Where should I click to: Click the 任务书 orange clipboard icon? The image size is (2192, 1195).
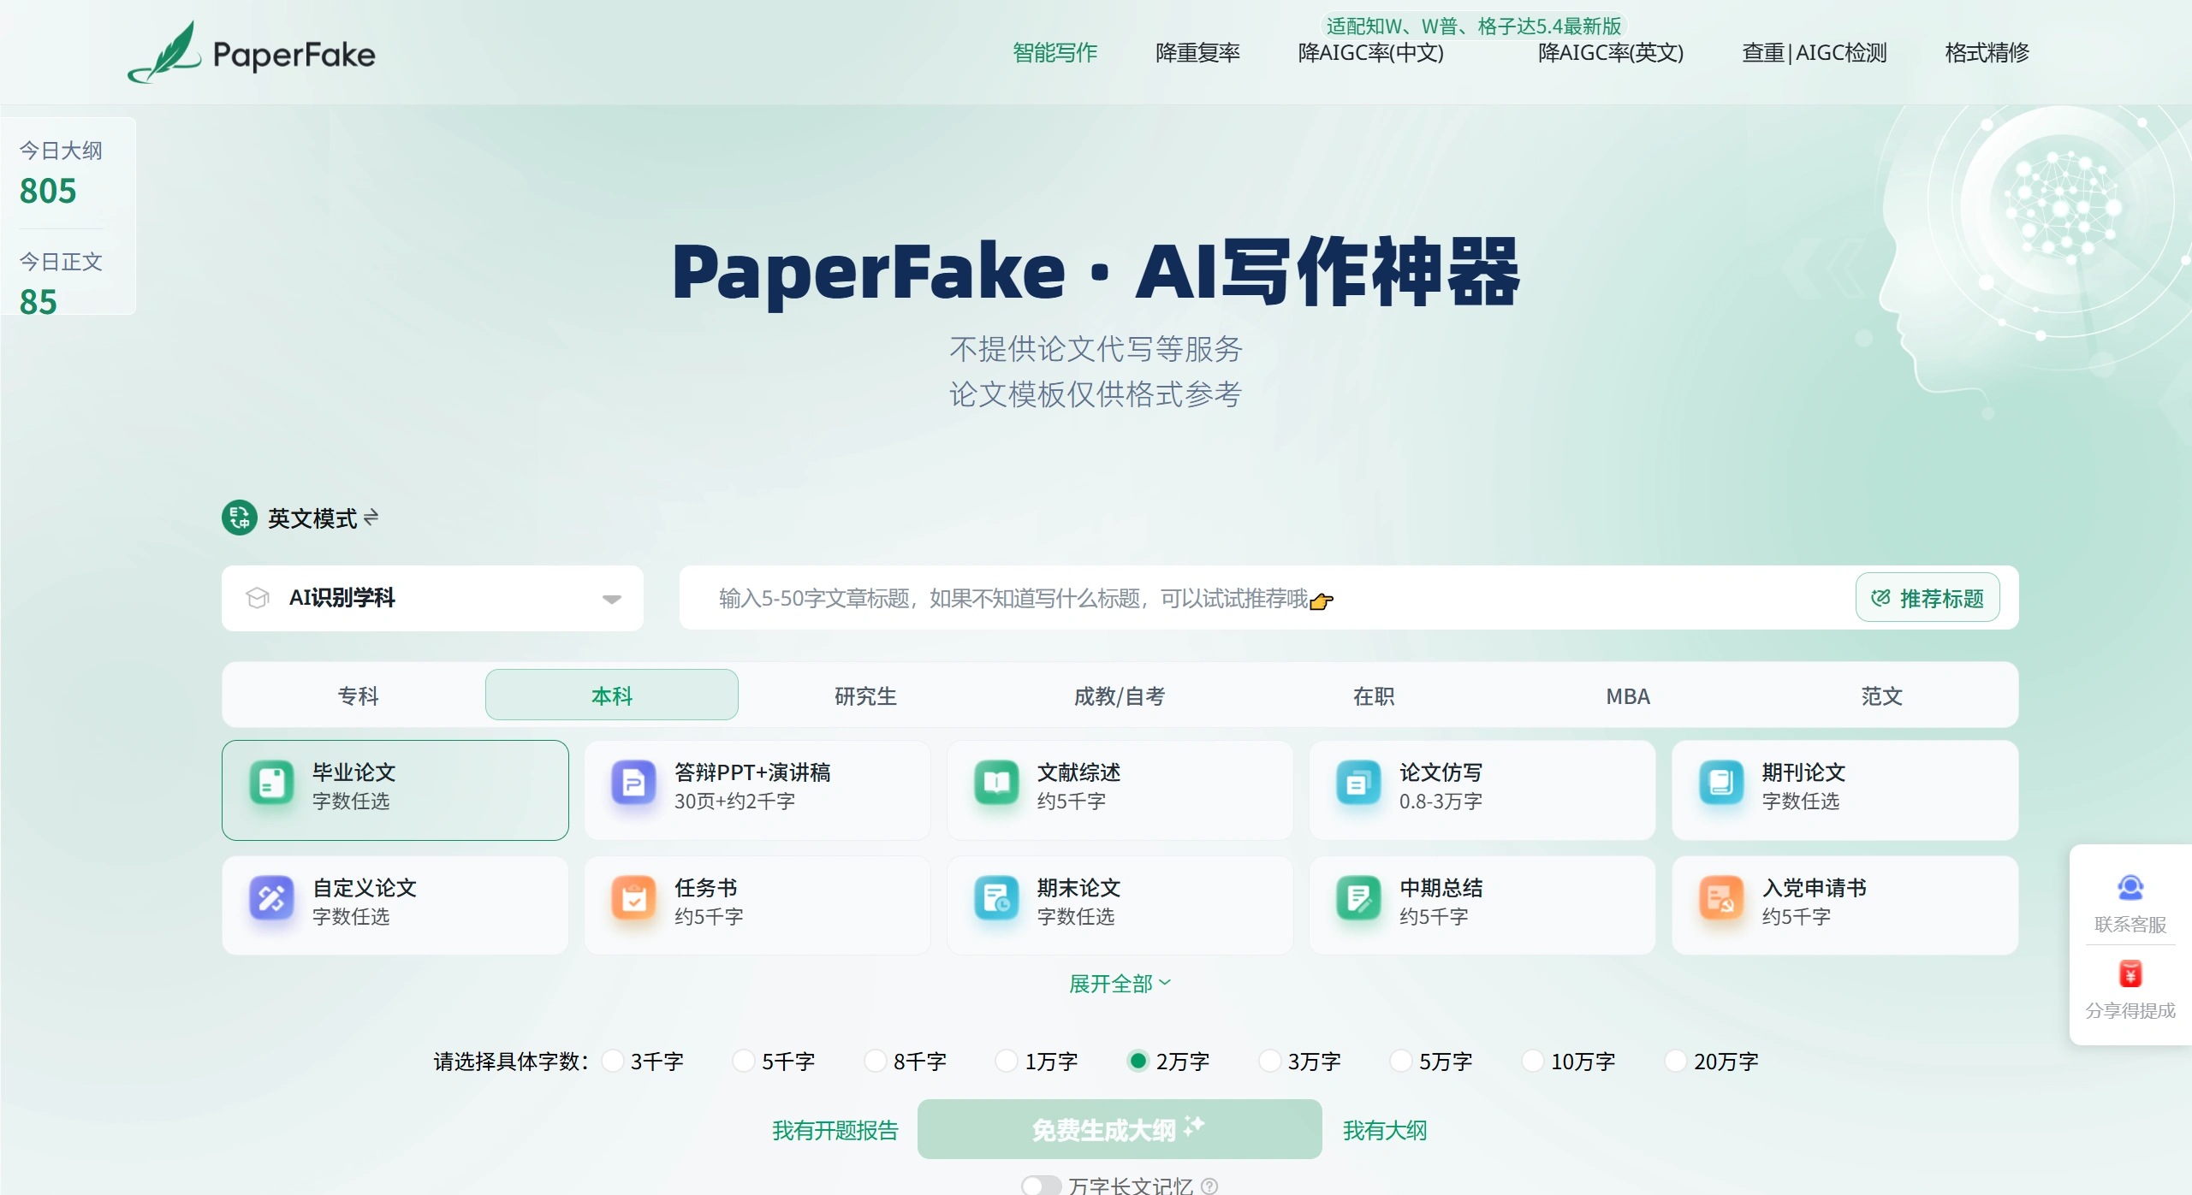633,897
